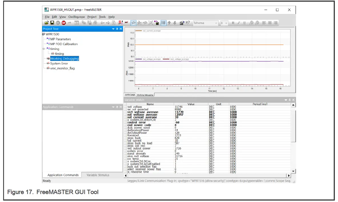The height and width of the screenshot is (202, 338).
Task: Click the Bold formatting icon
Action: click(233, 23)
